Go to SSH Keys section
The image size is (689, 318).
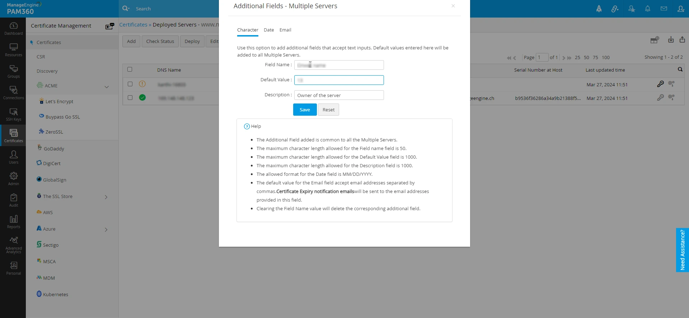click(x=14, y=114)
